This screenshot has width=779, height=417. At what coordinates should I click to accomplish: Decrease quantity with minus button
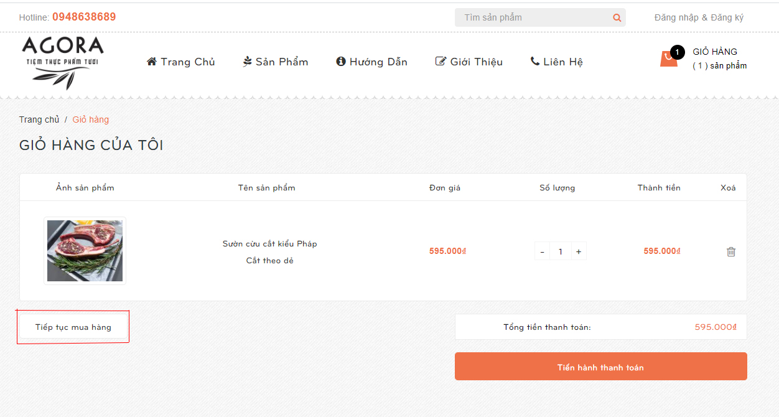(543, 251)
